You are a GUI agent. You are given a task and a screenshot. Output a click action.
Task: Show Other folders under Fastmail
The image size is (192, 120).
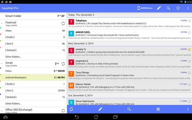coord(33,57)
